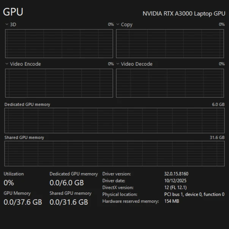Screen dimensions: 229x229
Task: Click the Shared GPU memory graph
Action: pyautogui.click(x=114, y=153)
